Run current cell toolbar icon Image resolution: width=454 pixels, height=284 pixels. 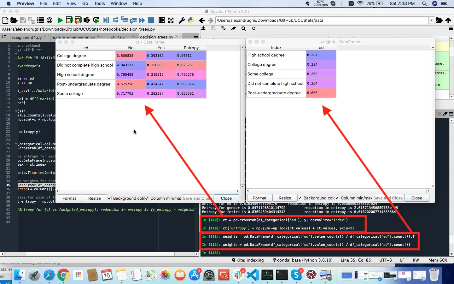coord(69,20)
